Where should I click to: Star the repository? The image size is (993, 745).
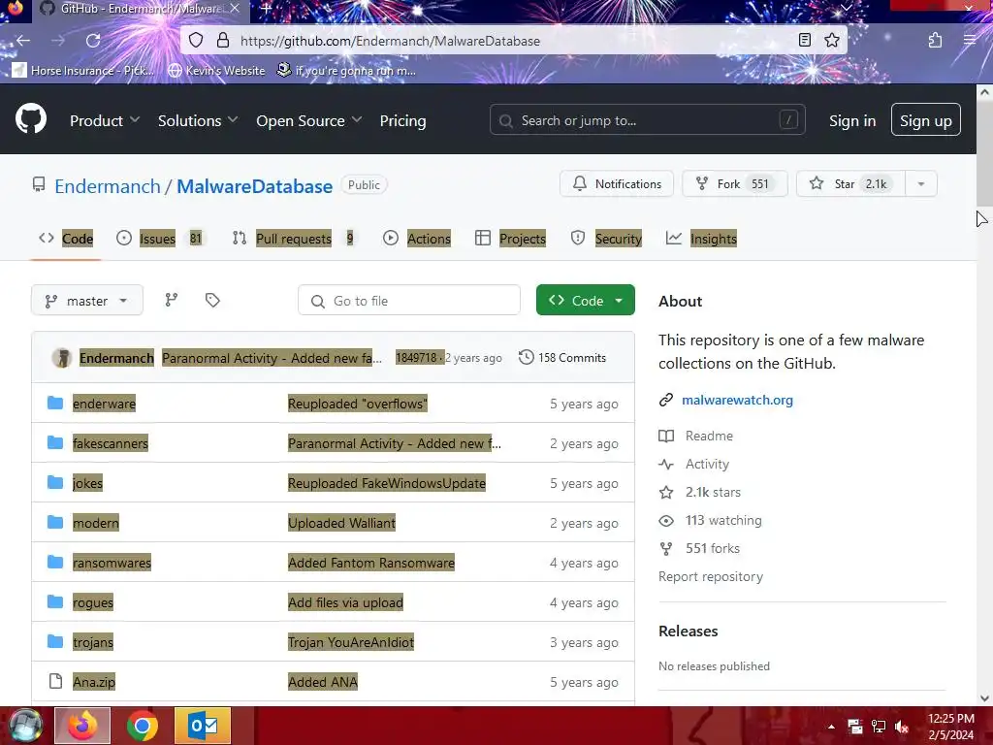point(850,183)
